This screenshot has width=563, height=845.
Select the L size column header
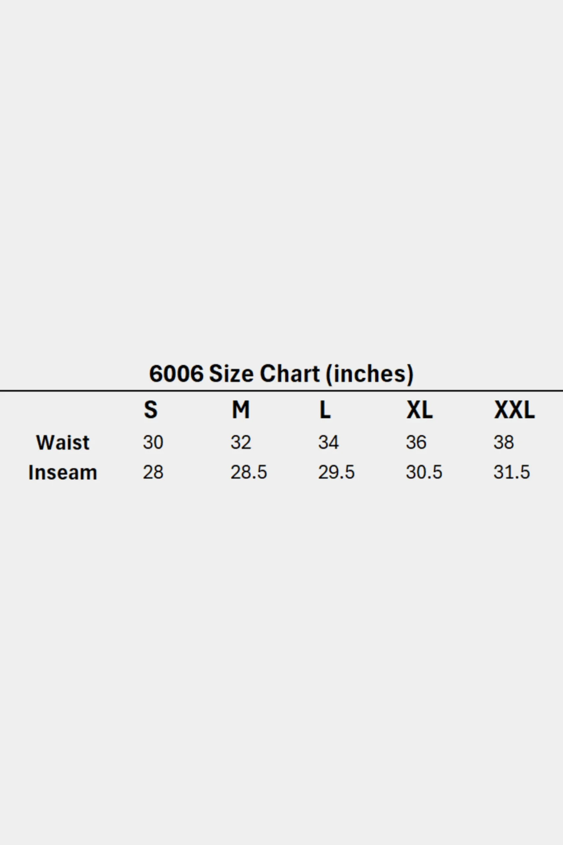tap(325, 410)
